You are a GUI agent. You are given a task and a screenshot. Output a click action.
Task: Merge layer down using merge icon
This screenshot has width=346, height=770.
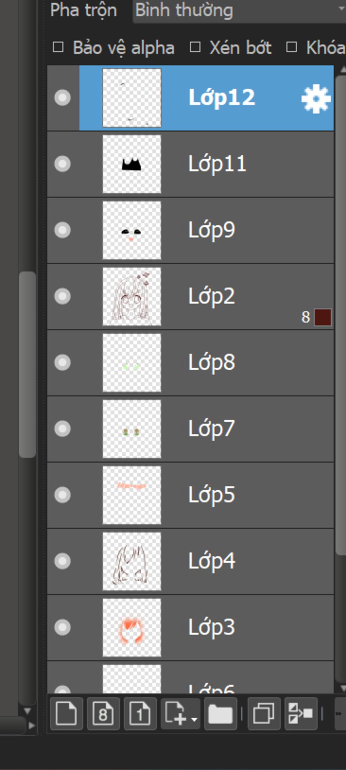301,714
